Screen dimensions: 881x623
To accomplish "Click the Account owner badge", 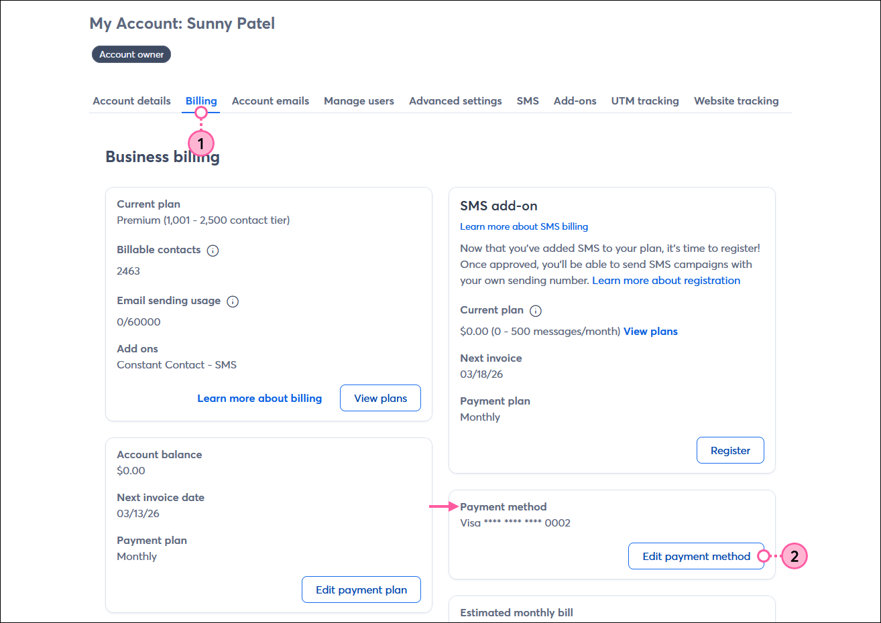I will click(131, 54).
